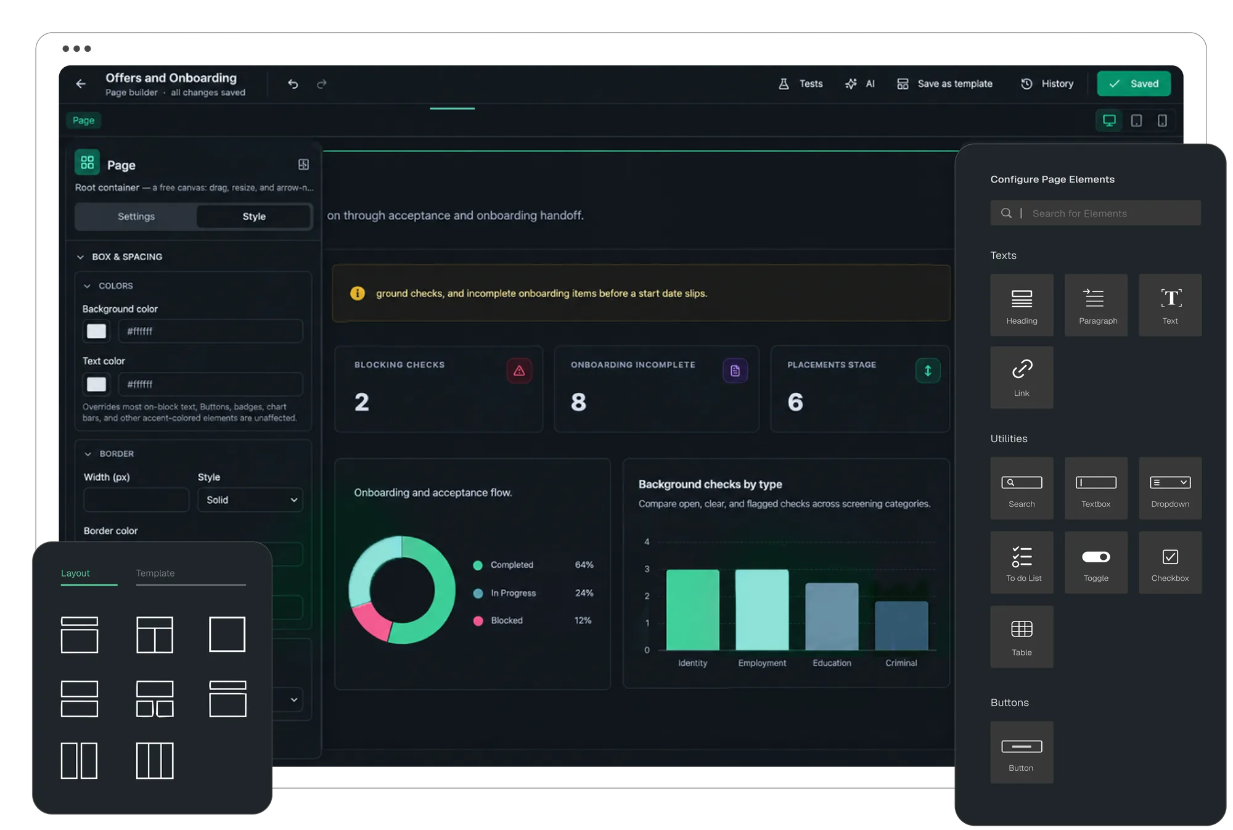Go back using the left arrow
Screen dimensions: 1233x830
[x=81, y=84]
